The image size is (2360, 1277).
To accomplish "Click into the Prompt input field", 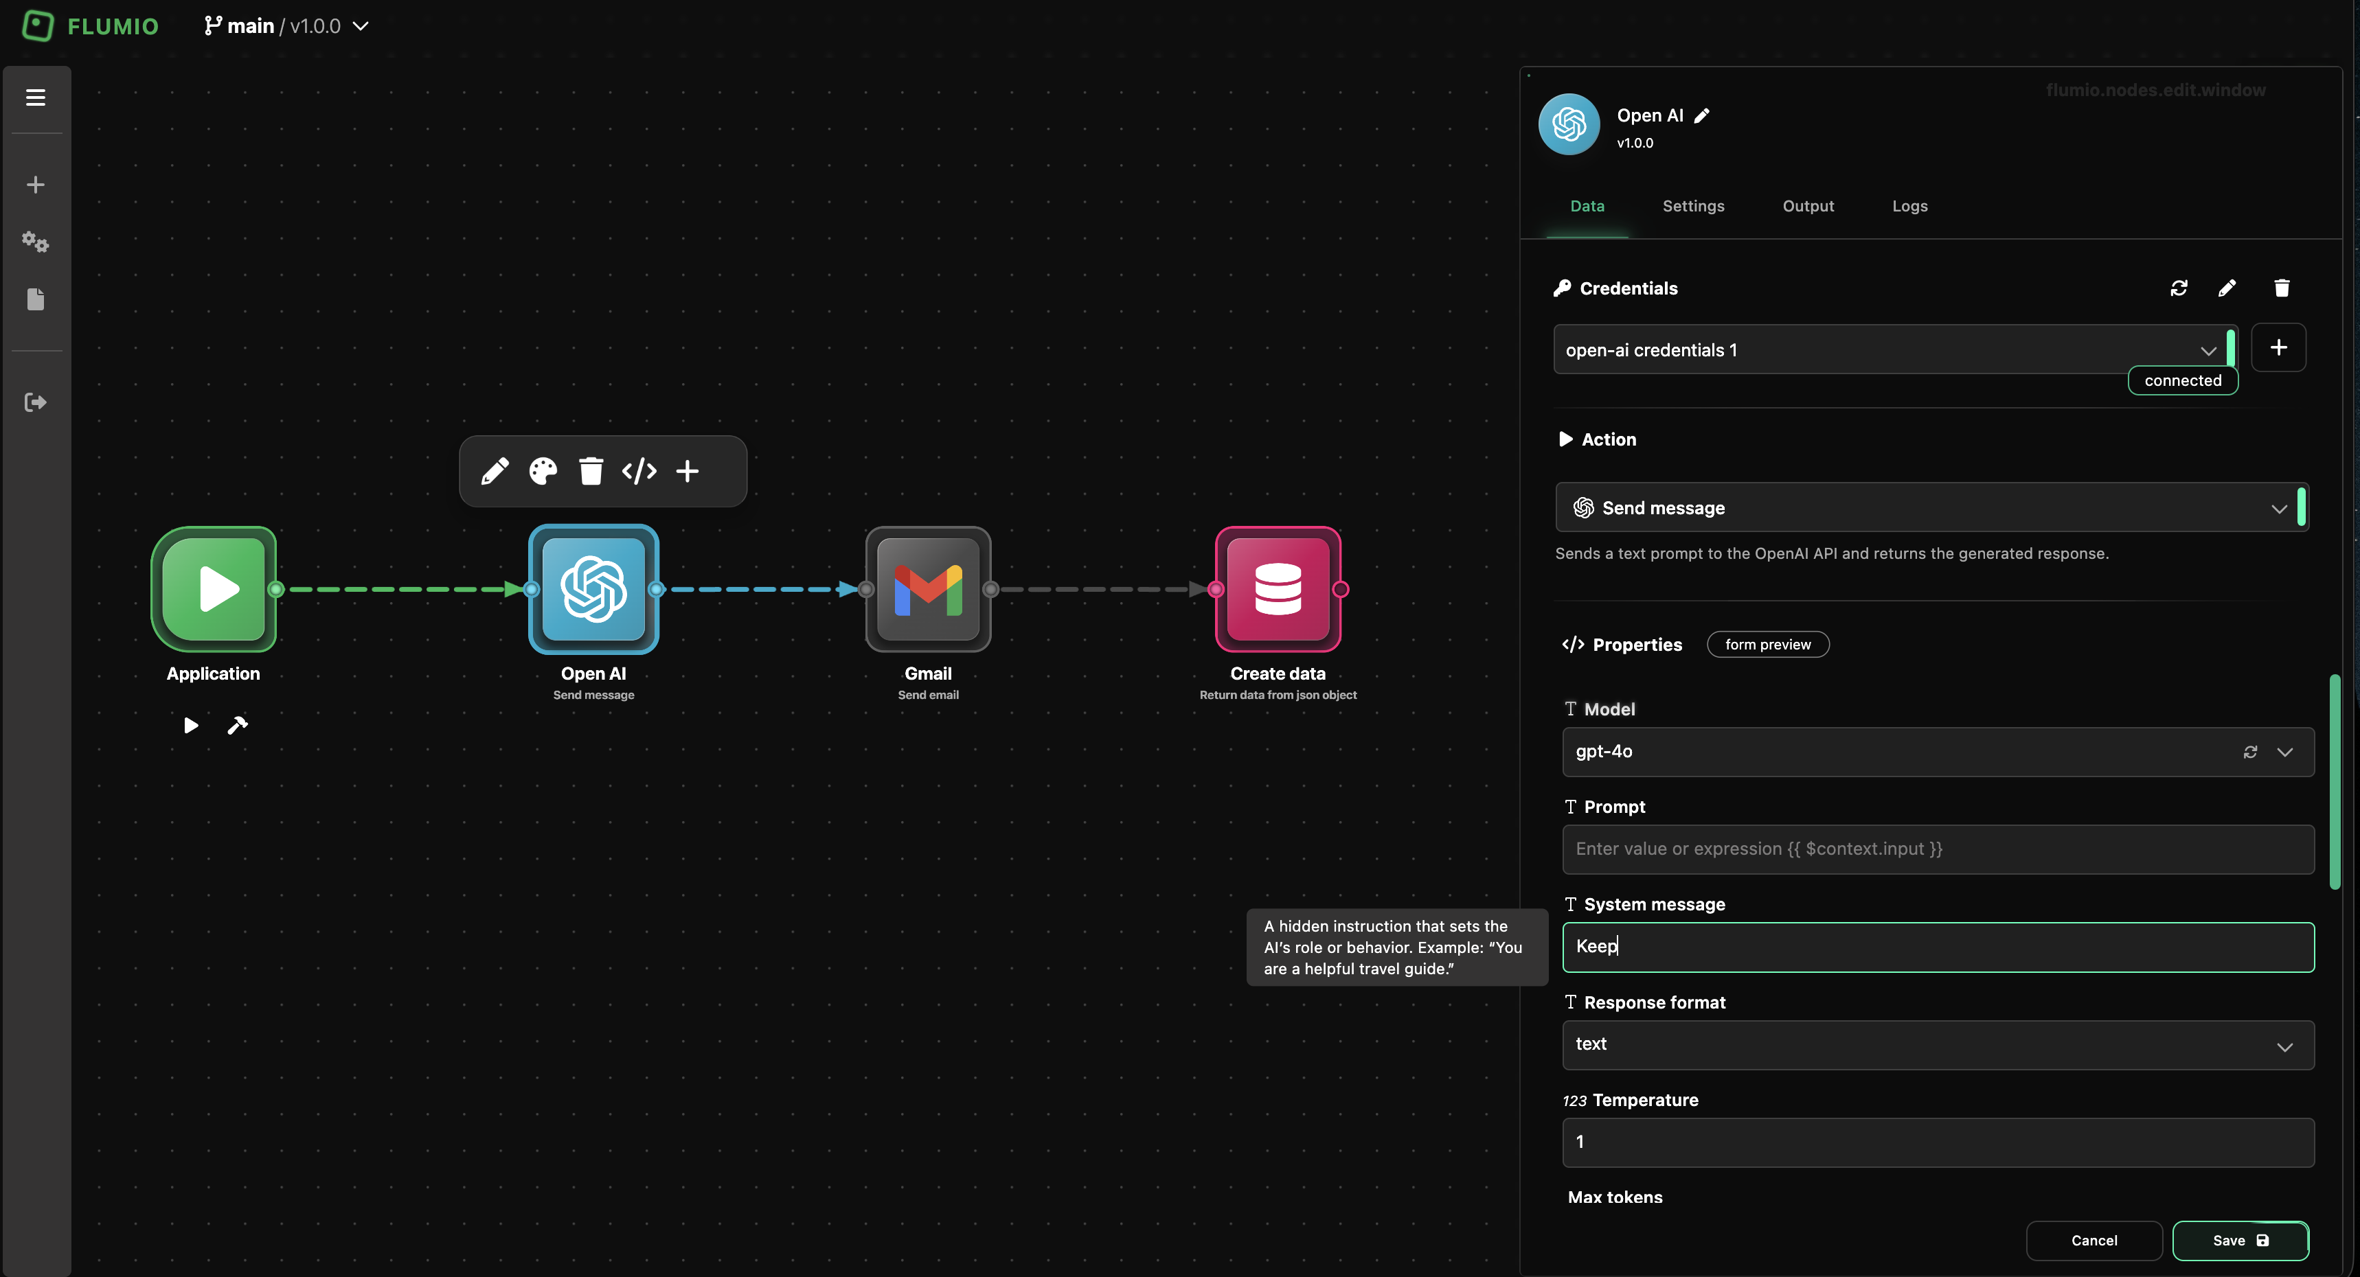I will click(1937, 849).
